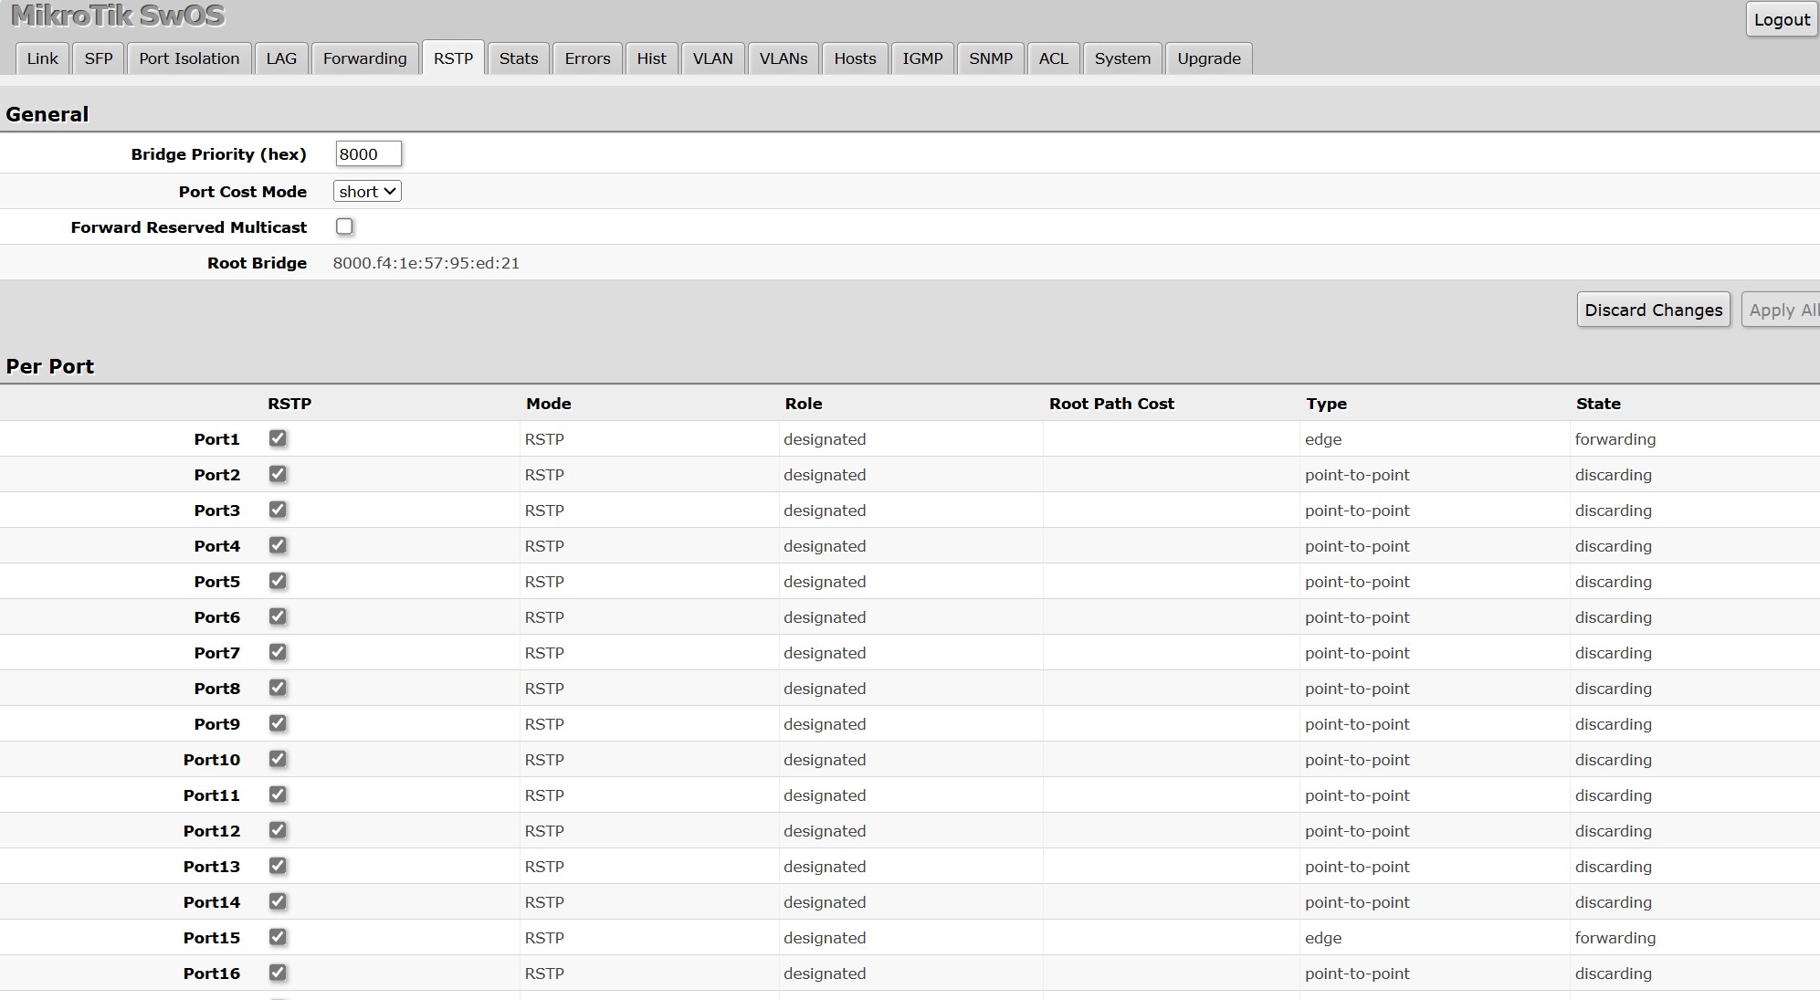The image size is (1820, 1000).
Task: Disable RSTP on Port8
Action: (x=278, y=688)
